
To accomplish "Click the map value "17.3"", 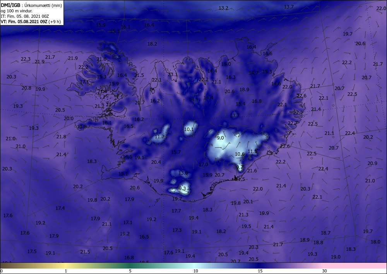I will (177, 230).
